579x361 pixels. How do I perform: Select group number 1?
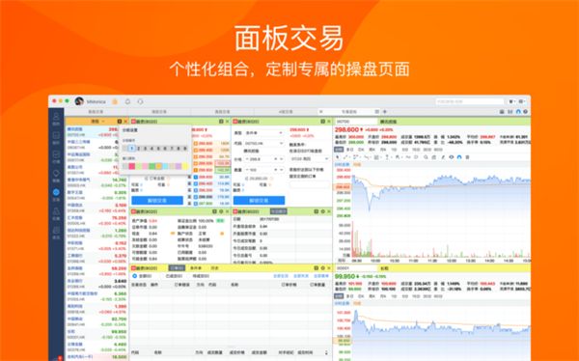point(132,149)
